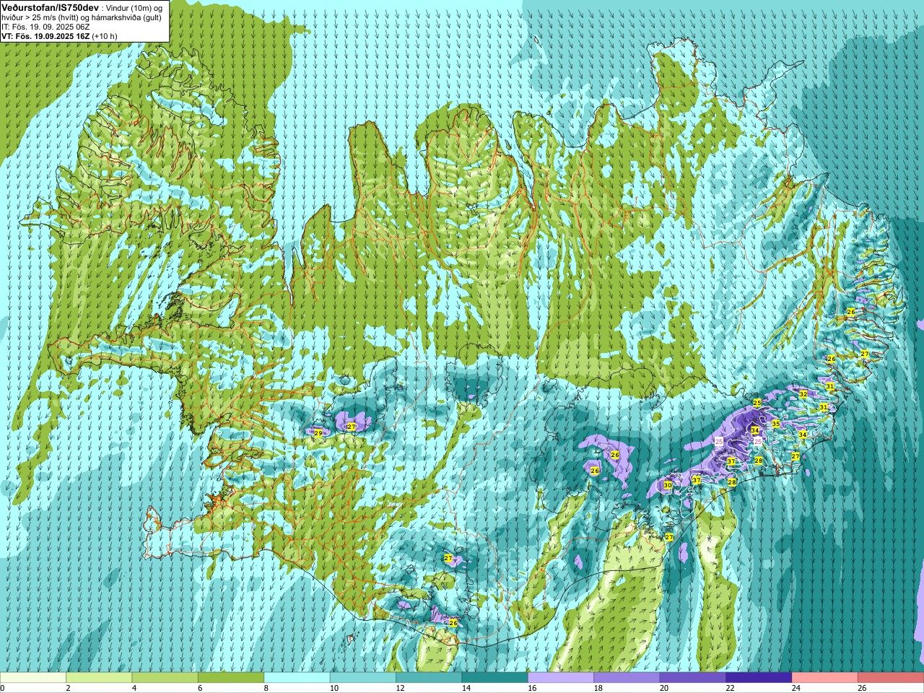Click the pale yellow 0–2 m/s legend swatch
Image resolution: width=924 pixels, height=693 pixels.
33,678
